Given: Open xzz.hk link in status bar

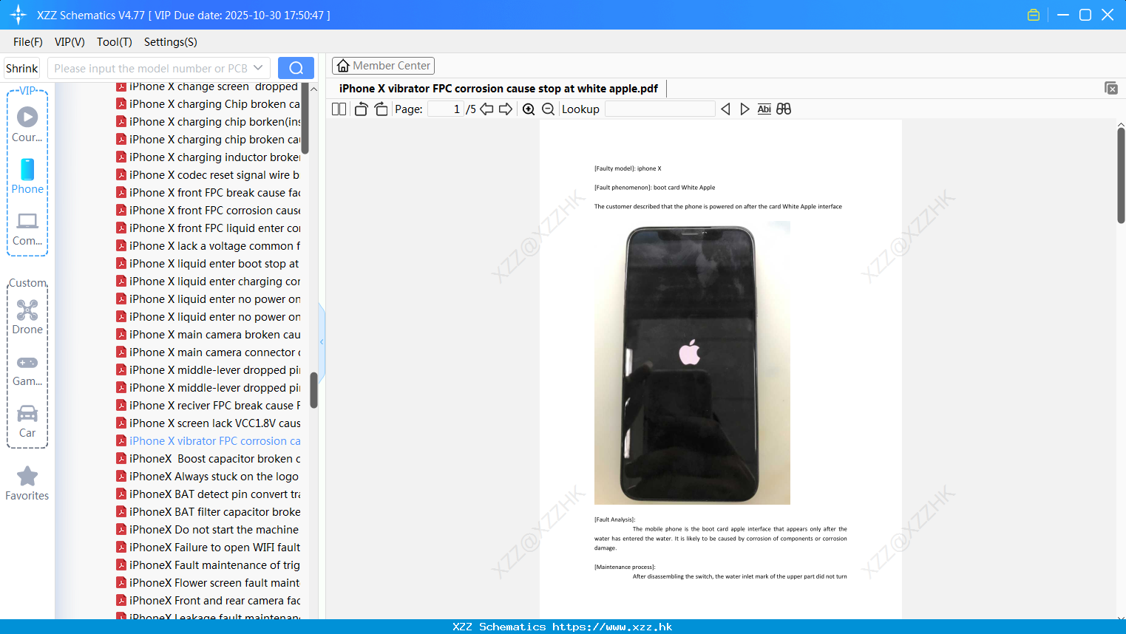Looking at the screenshot, I should coord(612,627).
